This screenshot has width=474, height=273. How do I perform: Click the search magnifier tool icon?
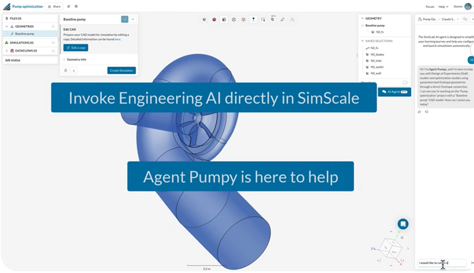[x=282, y=20]
